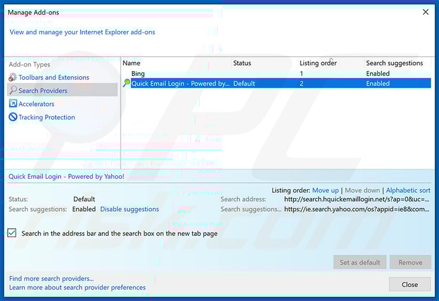Viewport: 439px width, 301px height.
Task: Click Bing's Enabled search suggestions cell
Action: coord(378,73)
